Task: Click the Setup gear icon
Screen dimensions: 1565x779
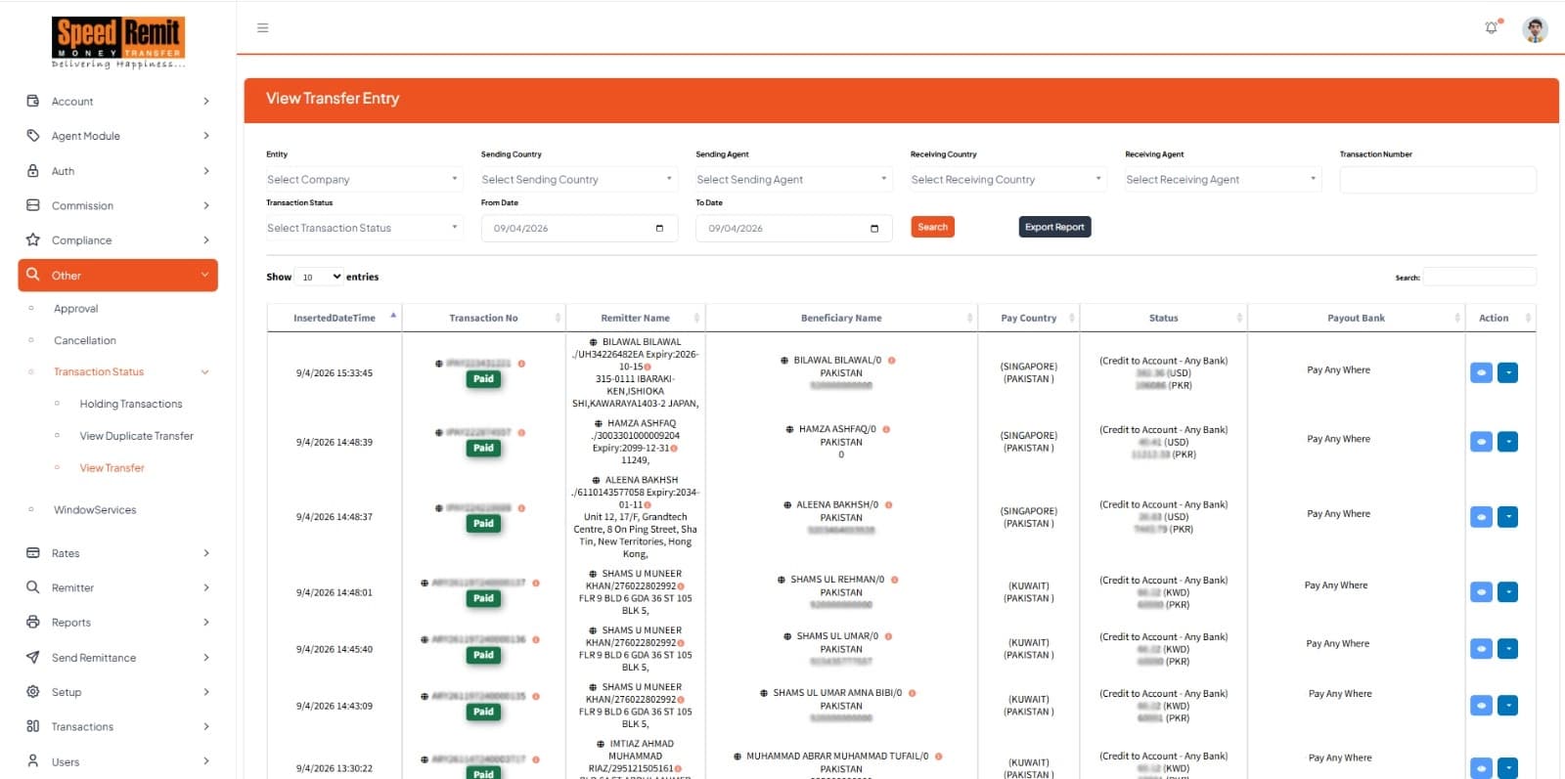Action: [x=33, y=691]
